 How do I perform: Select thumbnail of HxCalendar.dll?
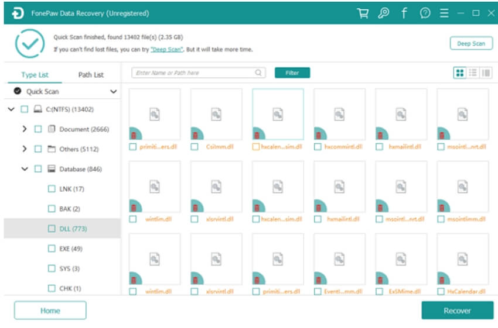coord(462,259)
